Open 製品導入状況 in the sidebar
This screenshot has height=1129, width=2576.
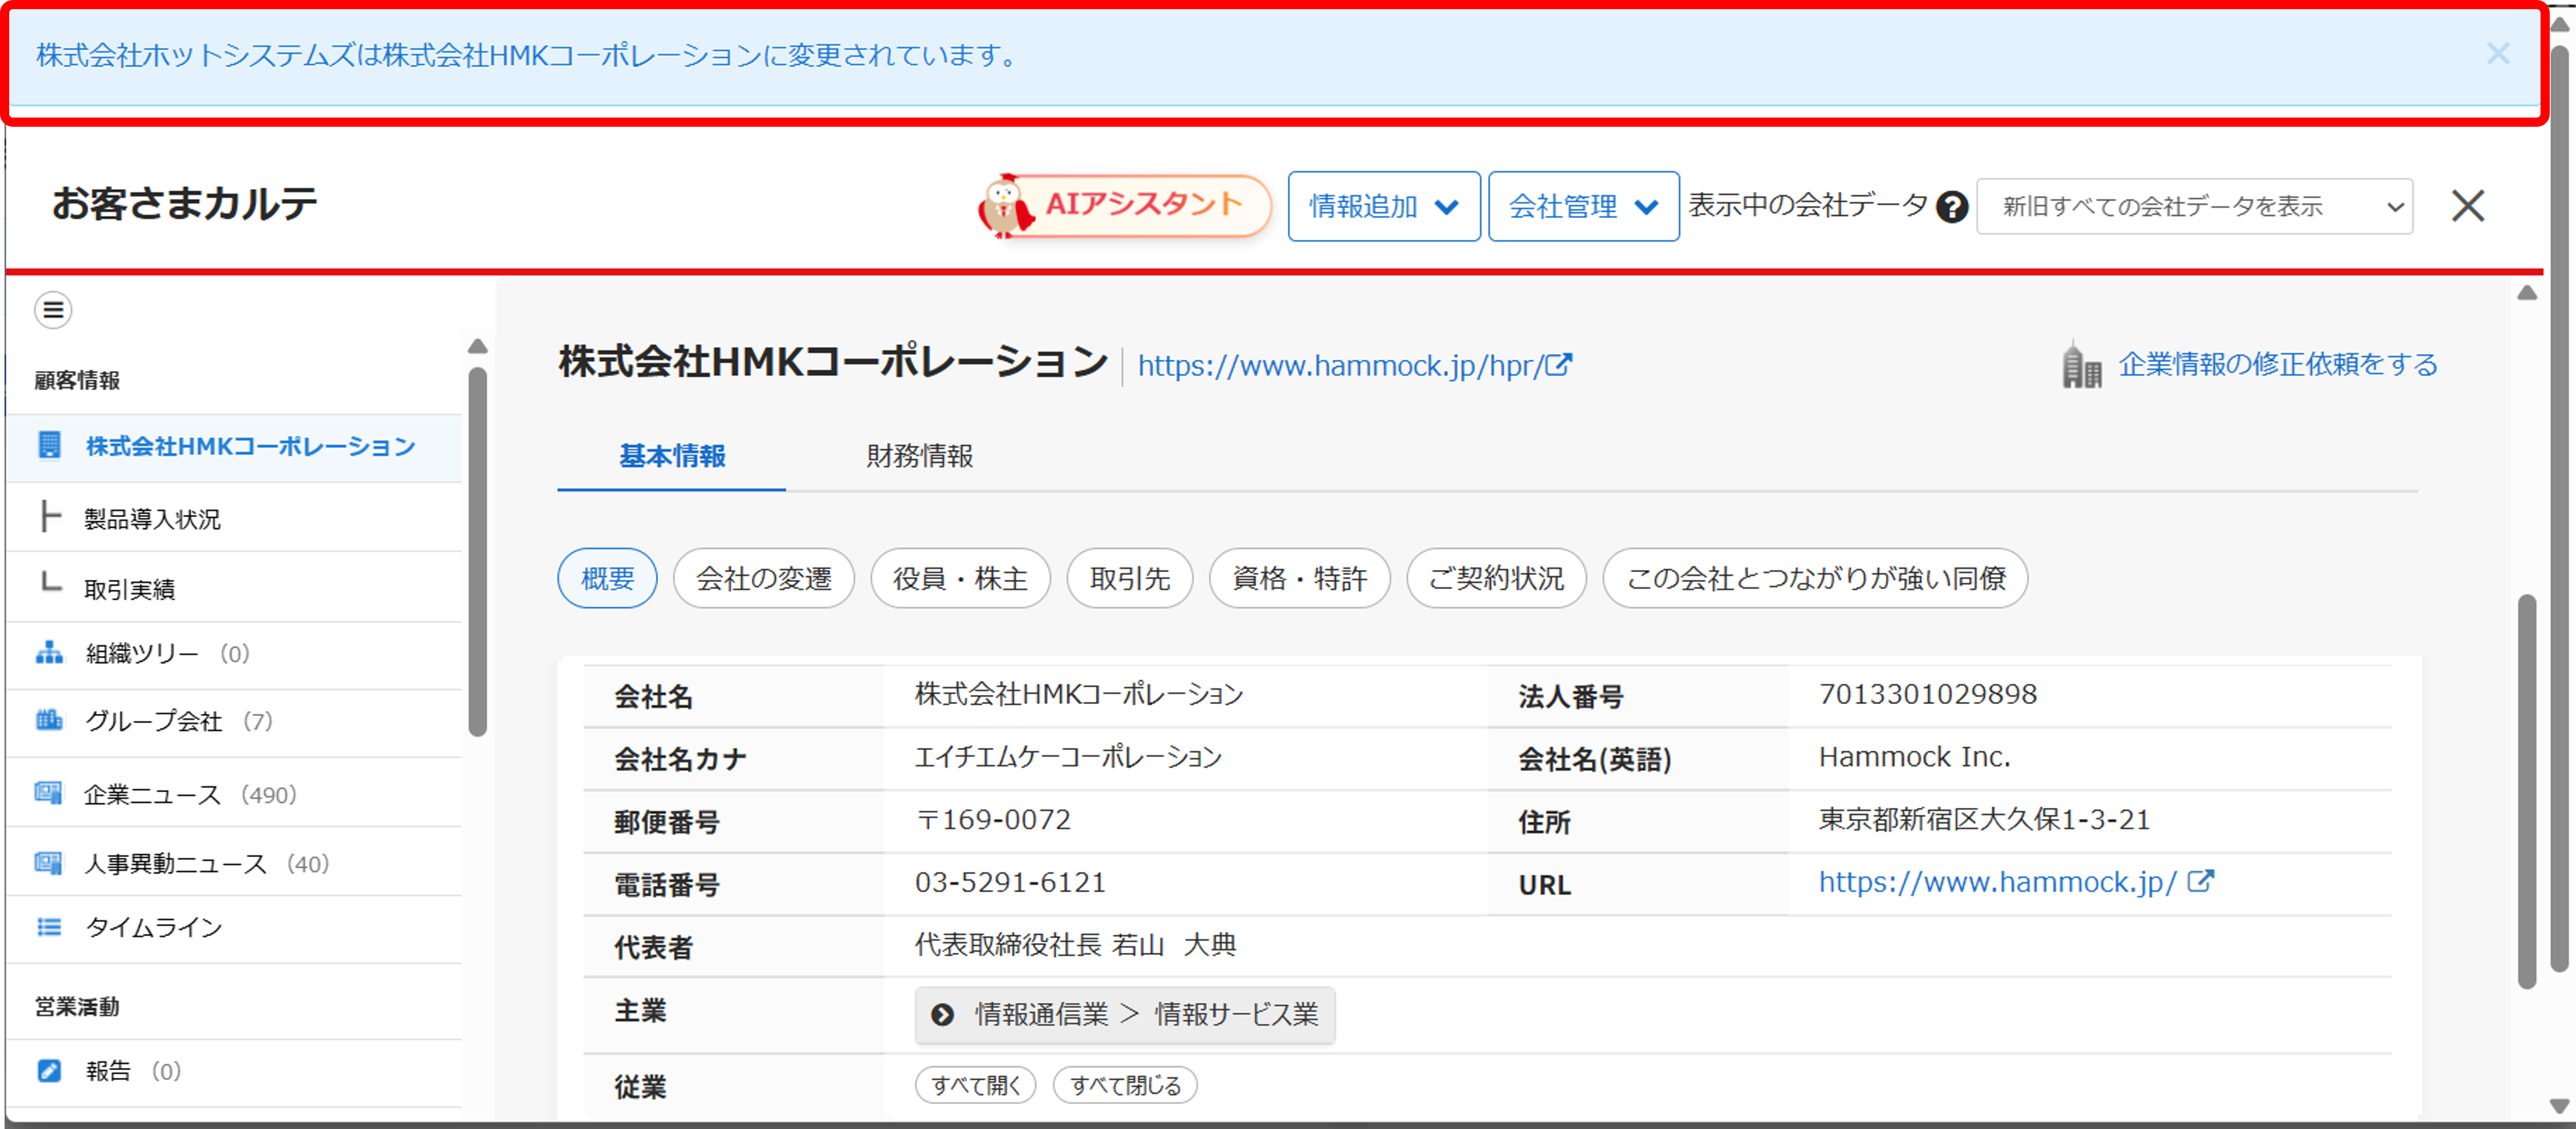[x=234, y=518]
